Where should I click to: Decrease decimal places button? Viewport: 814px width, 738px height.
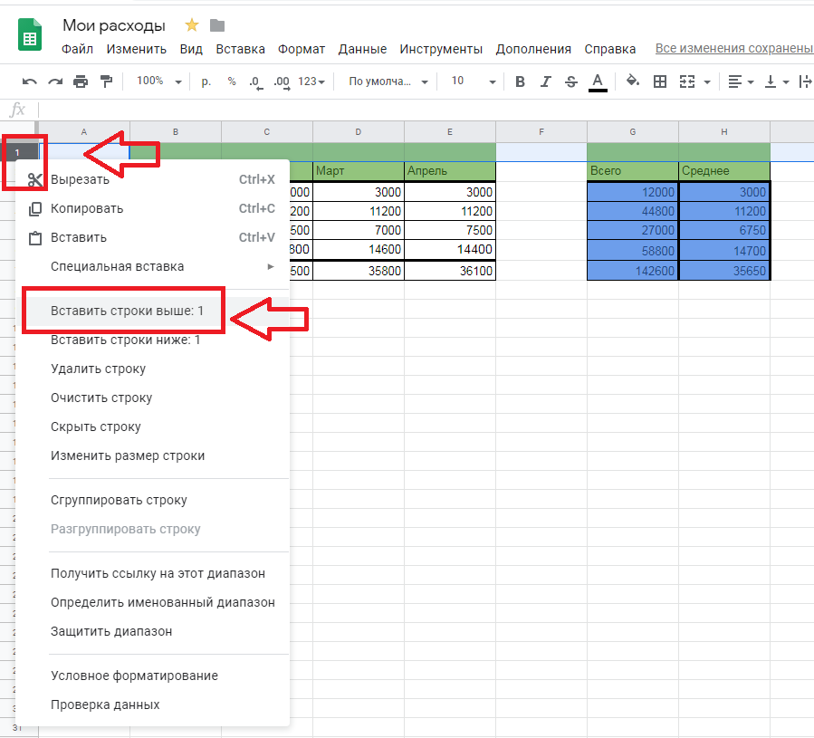tap(256, 82)
